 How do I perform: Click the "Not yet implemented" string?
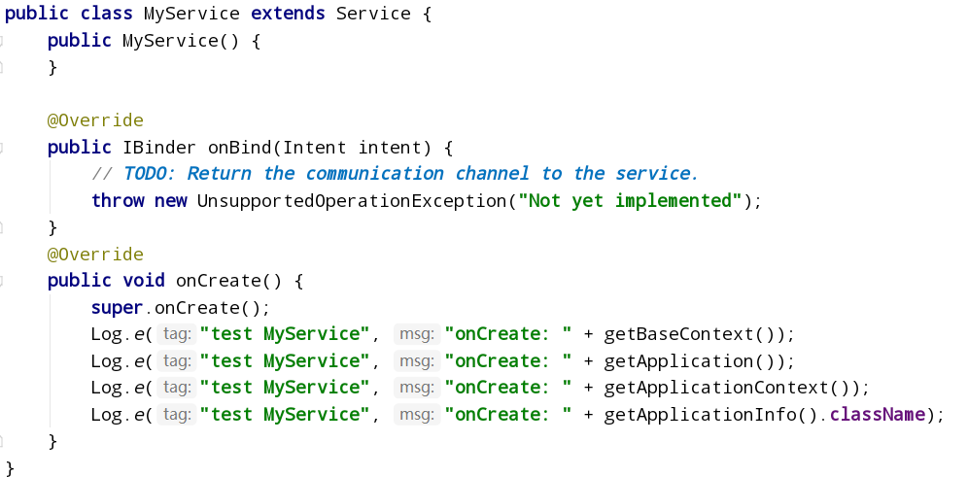coord(630,201)
